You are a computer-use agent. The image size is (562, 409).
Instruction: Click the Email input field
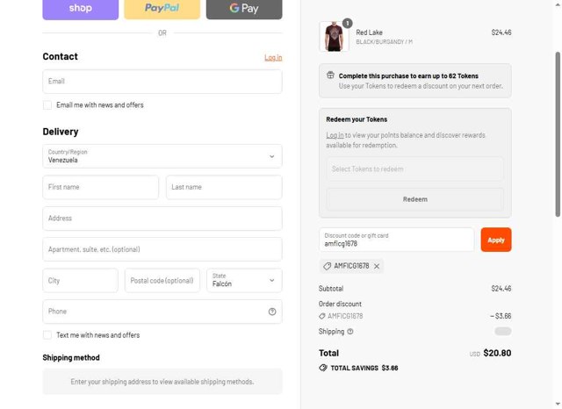pos(162,82)
